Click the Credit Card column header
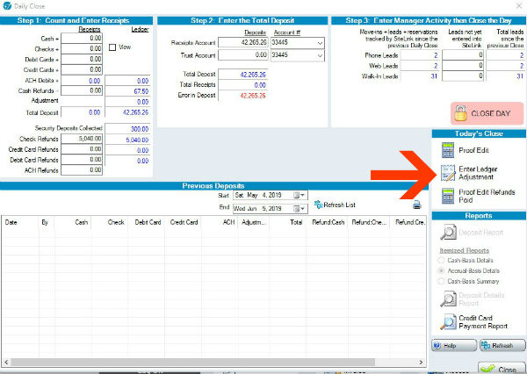Viewport: 527px width, 374px height. coord(184,222)
